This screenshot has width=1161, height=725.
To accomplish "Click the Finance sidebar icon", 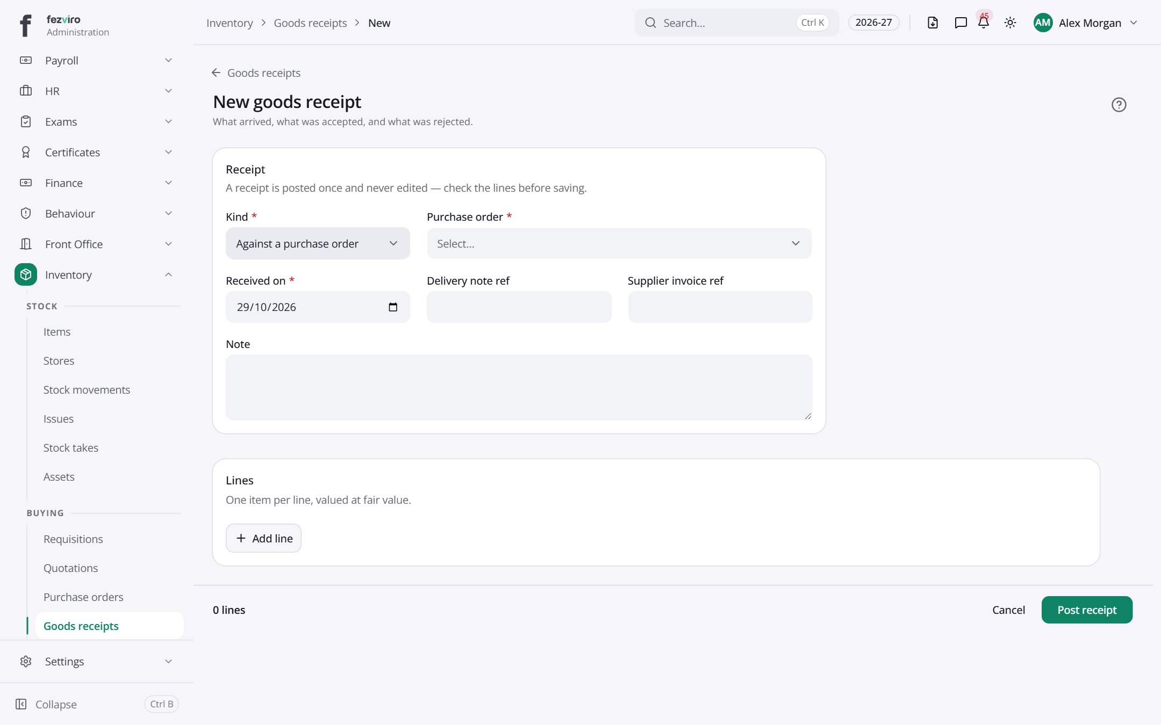I will tap(26, 183).
